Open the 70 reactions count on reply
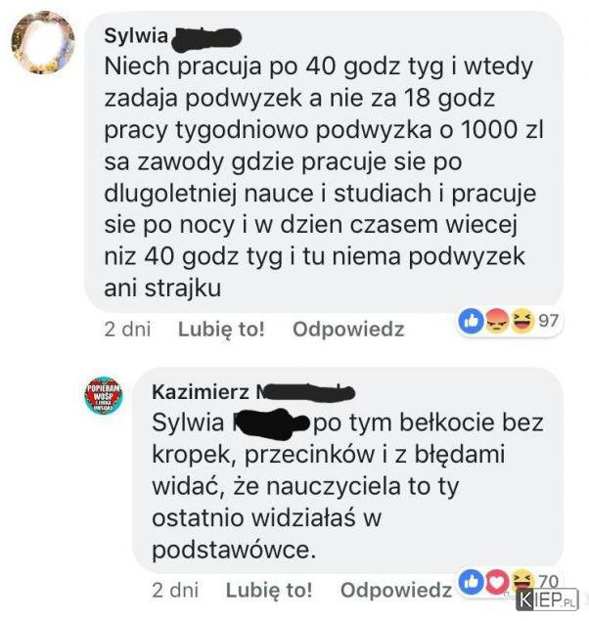Image resolution: width=589 pixels, height=621 pixels. (x=549, y=581)
